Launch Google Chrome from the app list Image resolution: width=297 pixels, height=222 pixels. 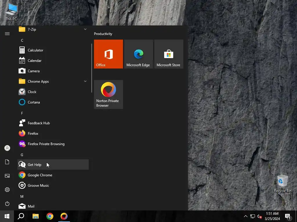click(53, 175)
